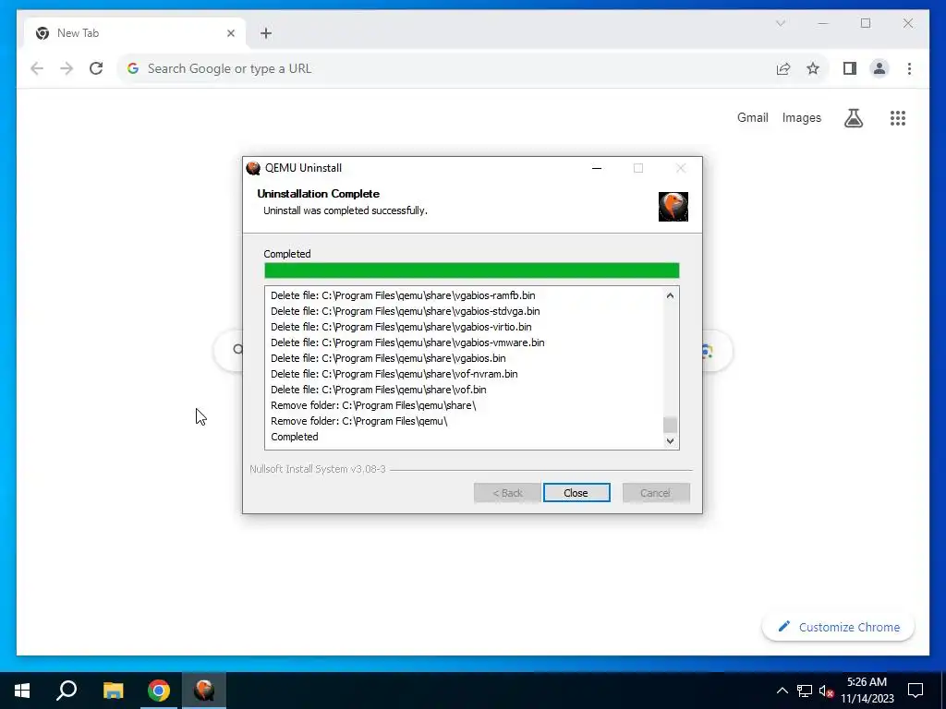Click the Google Lens icon in the search box

707,351
